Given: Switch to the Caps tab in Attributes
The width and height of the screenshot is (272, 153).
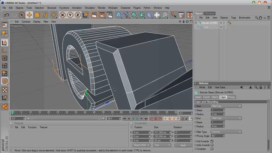Looking at the screenshot, I should tap(223, 97).
